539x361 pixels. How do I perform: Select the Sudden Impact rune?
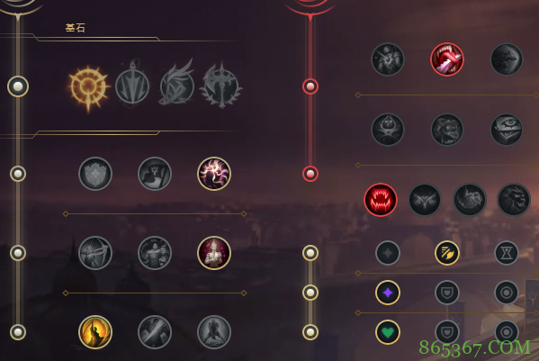pyautogui.click(x=507, y=59)
